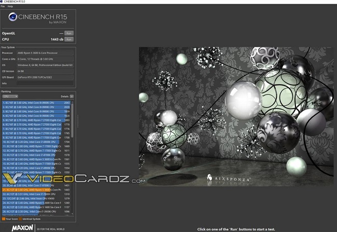This screenshot has width=337, height=232.
Task: Select rank 14 Ryzen 5 3600 entry 1561
Action: [36, 159]
